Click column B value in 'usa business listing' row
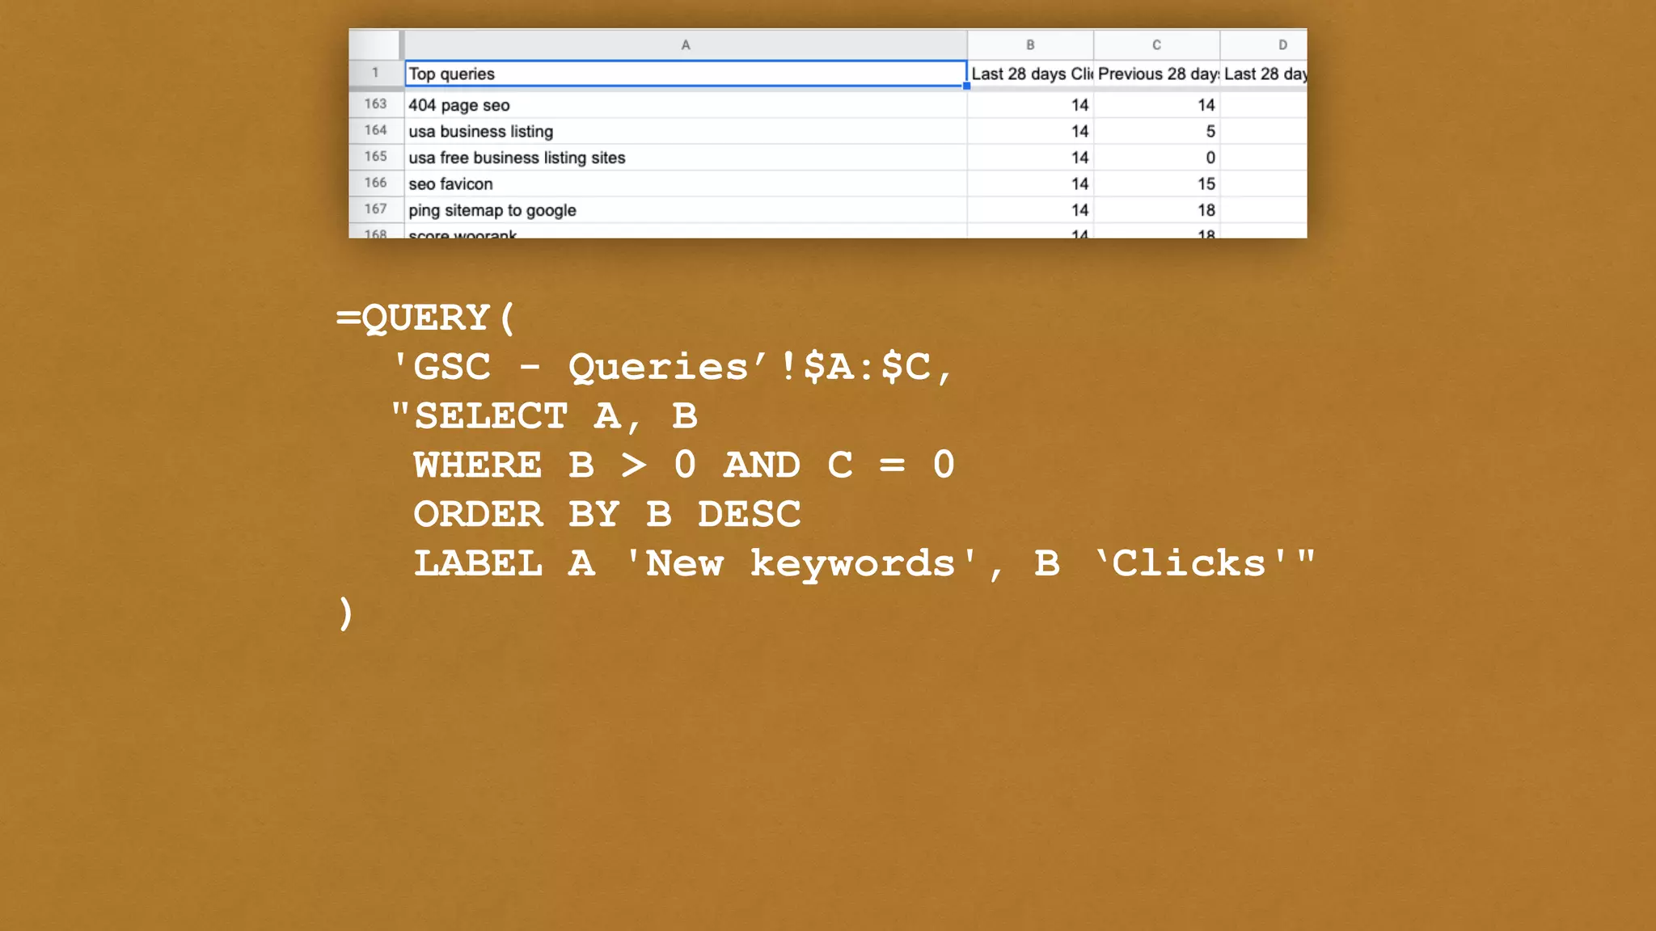The image size is (1656, 931). point(1030,131)
